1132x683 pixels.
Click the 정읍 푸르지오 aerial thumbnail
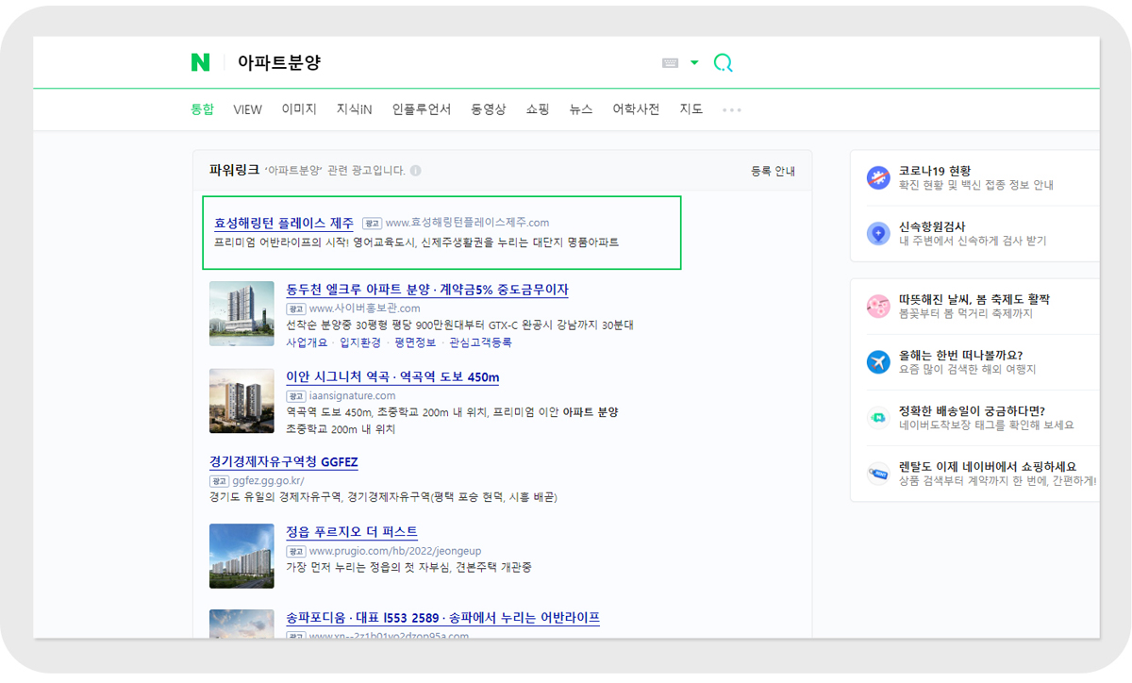(242, 556)
